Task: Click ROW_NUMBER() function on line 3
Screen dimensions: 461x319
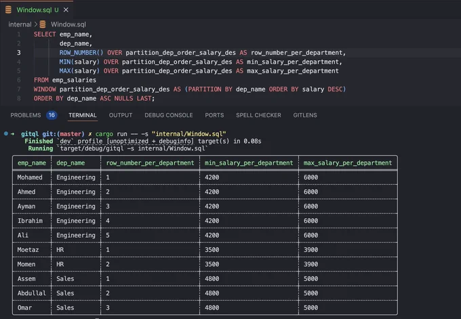Action: (x=81, y=53)
